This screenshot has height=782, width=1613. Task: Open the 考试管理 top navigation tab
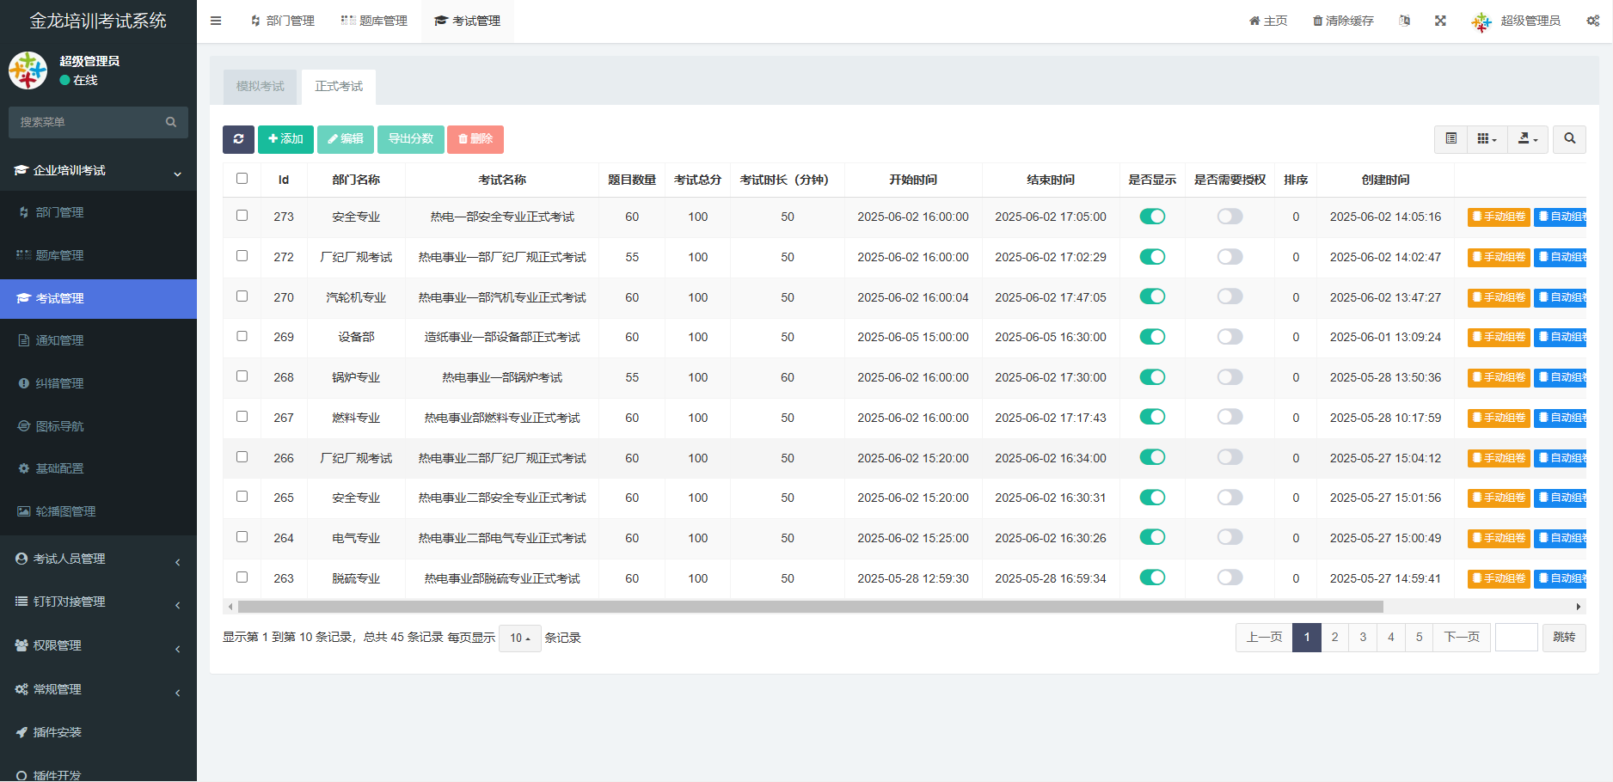click(x=468, y=21)
